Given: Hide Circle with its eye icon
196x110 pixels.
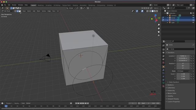Looking at the screenshot, I should pos(193,18).
